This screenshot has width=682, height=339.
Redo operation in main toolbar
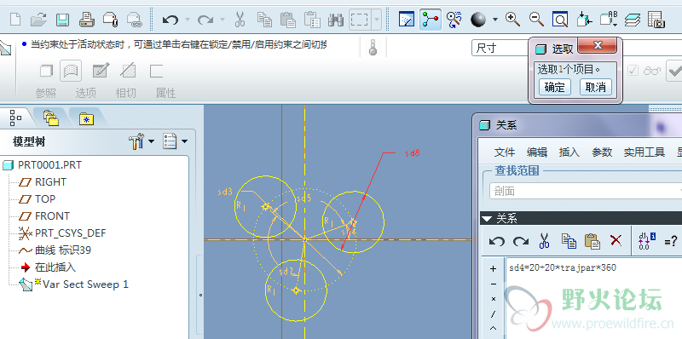pyautogui.click(x=205, y=20)
